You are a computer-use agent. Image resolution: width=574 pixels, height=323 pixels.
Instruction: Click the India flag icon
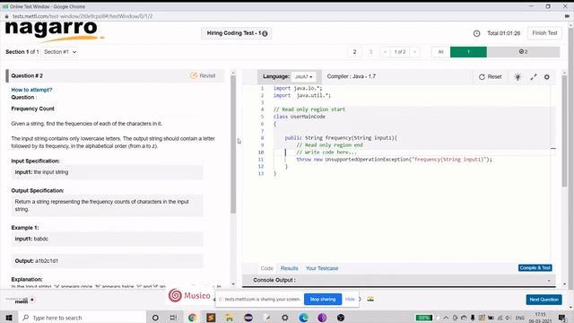[370, 299]
